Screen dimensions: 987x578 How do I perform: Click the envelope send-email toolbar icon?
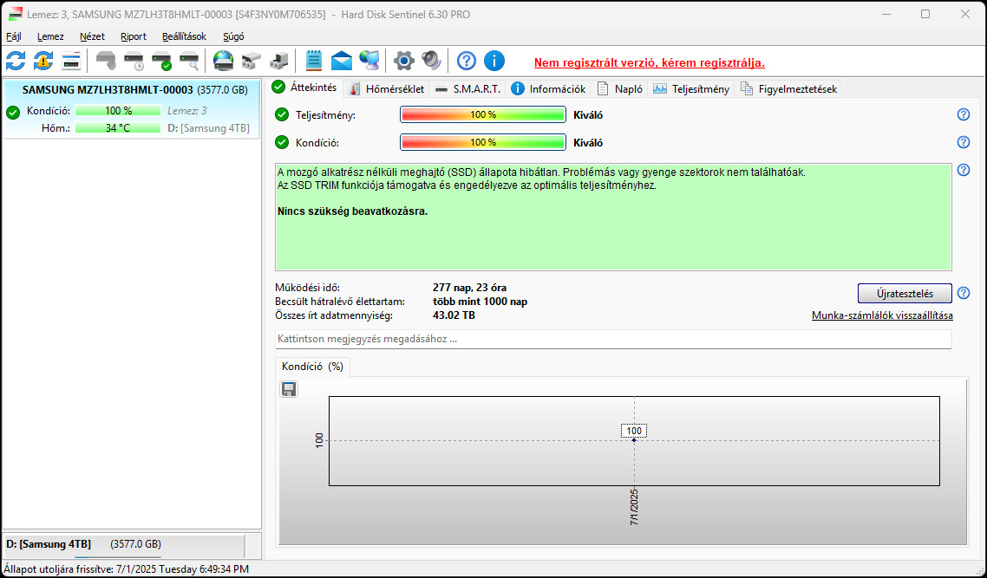[341, 61]
